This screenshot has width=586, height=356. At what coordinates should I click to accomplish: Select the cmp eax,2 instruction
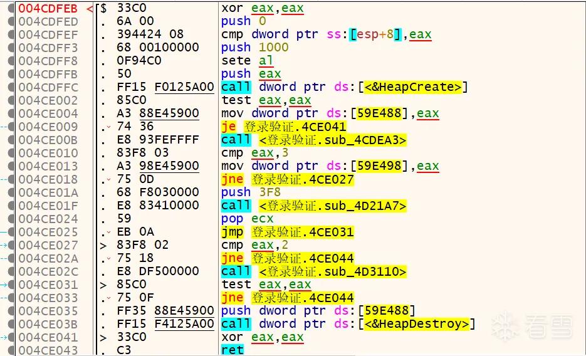click(x=254, y=245)
